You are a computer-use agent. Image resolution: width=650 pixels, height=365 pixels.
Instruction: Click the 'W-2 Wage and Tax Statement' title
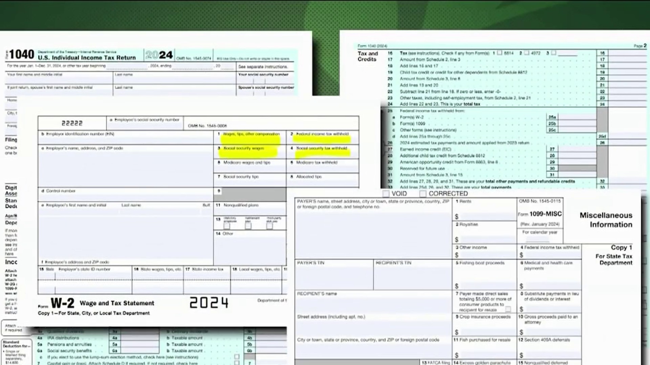(102, 303)
